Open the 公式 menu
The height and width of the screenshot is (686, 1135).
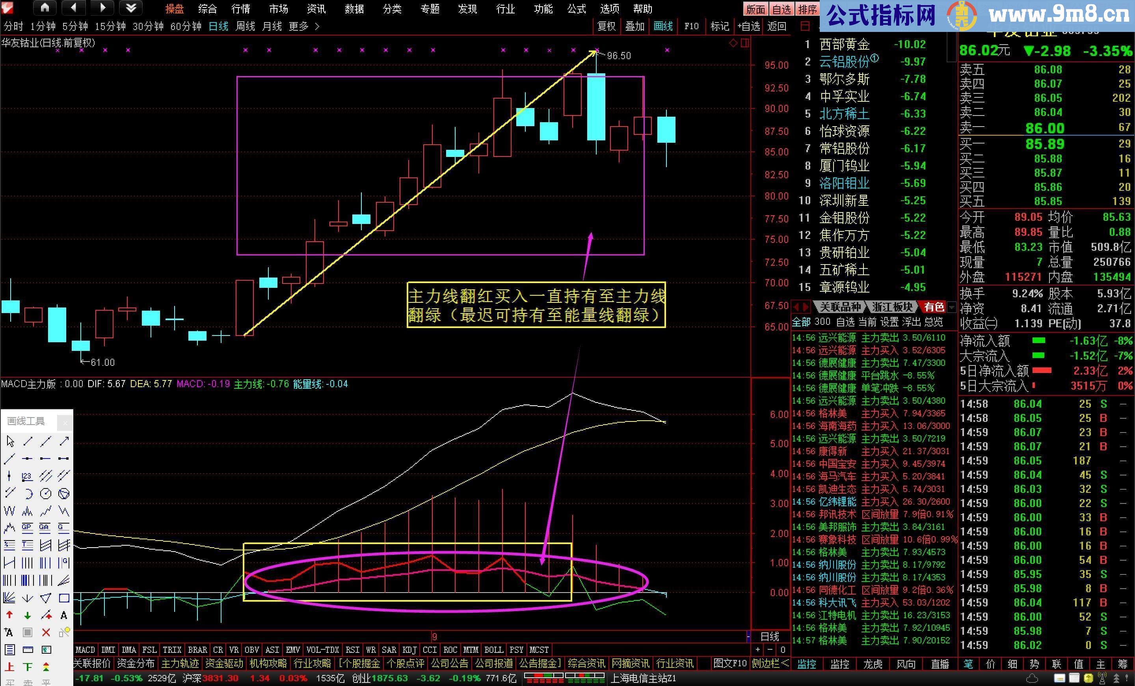tap(576, 9)
